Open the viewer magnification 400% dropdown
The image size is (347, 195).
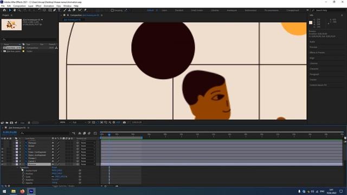(65, 122)
